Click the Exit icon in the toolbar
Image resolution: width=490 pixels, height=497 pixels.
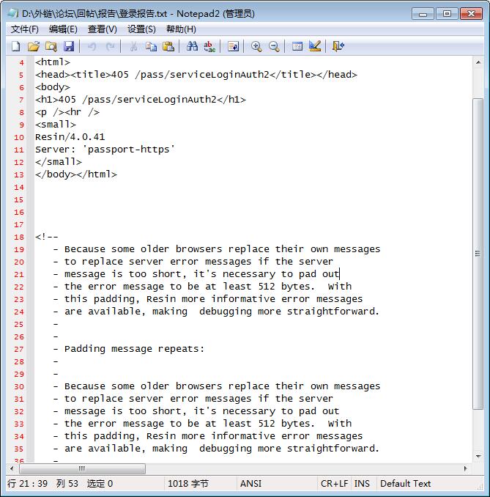338,46
